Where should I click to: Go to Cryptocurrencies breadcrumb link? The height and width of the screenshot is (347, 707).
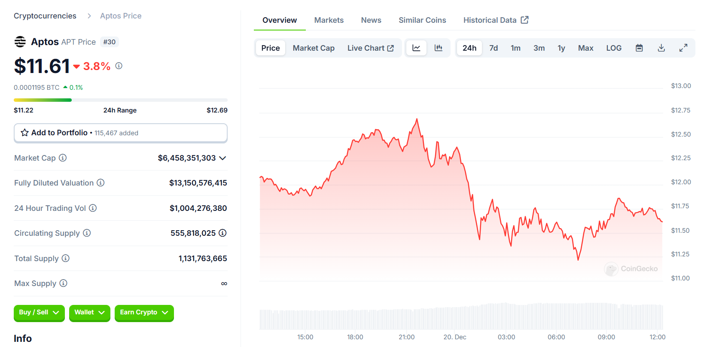click(45, 16)
